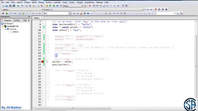
Task: Open the search text combo box dropdown
Action: (70, 13)
